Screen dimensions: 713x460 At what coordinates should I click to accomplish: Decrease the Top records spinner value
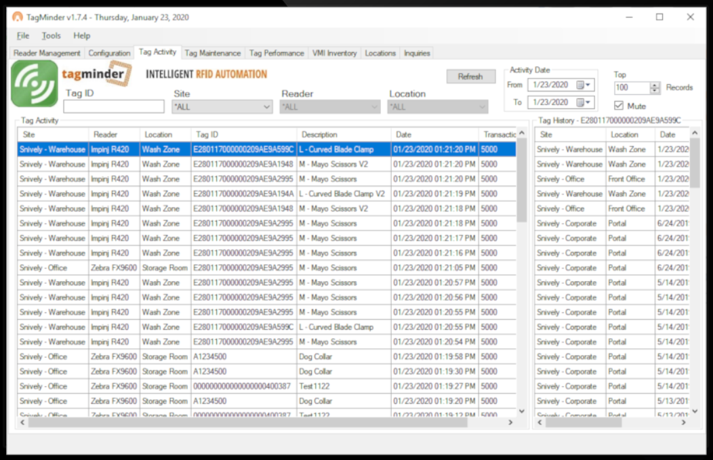(655, 91)
